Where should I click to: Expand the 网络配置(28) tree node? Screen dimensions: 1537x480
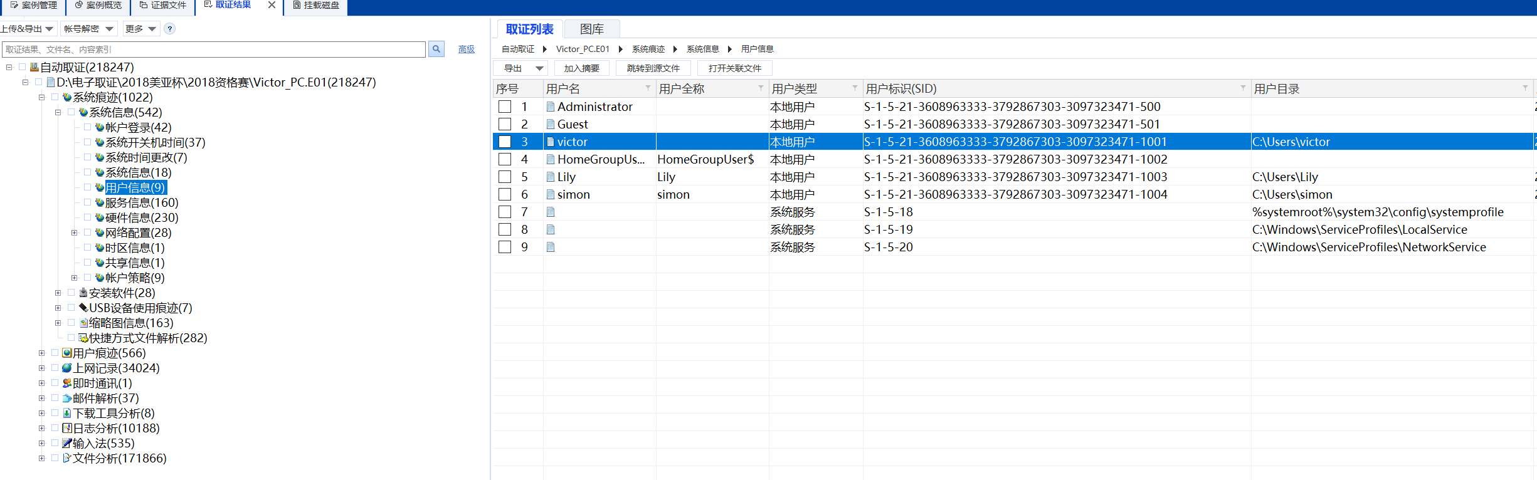pos(74,232)
